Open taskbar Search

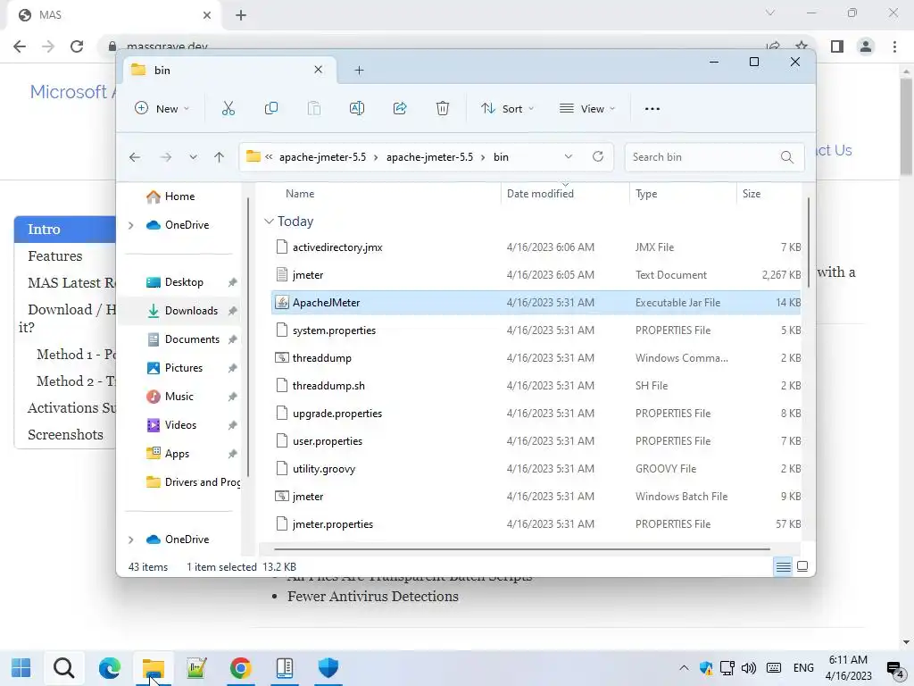pyautogui.click(x=64, y=668)
